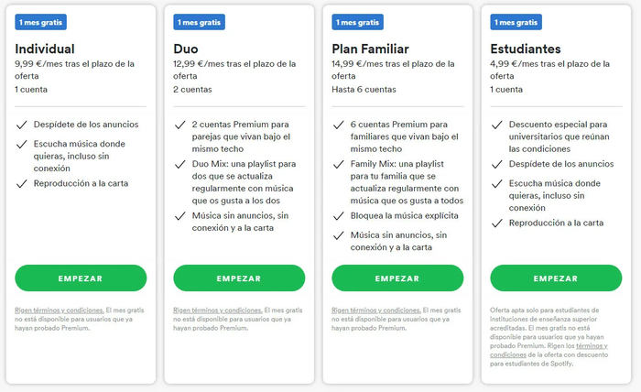This screenshot has height=392, width=641.
Task: Click the "1 mes gratis" badge on Estudiantes
Action: tap(516, 21)
